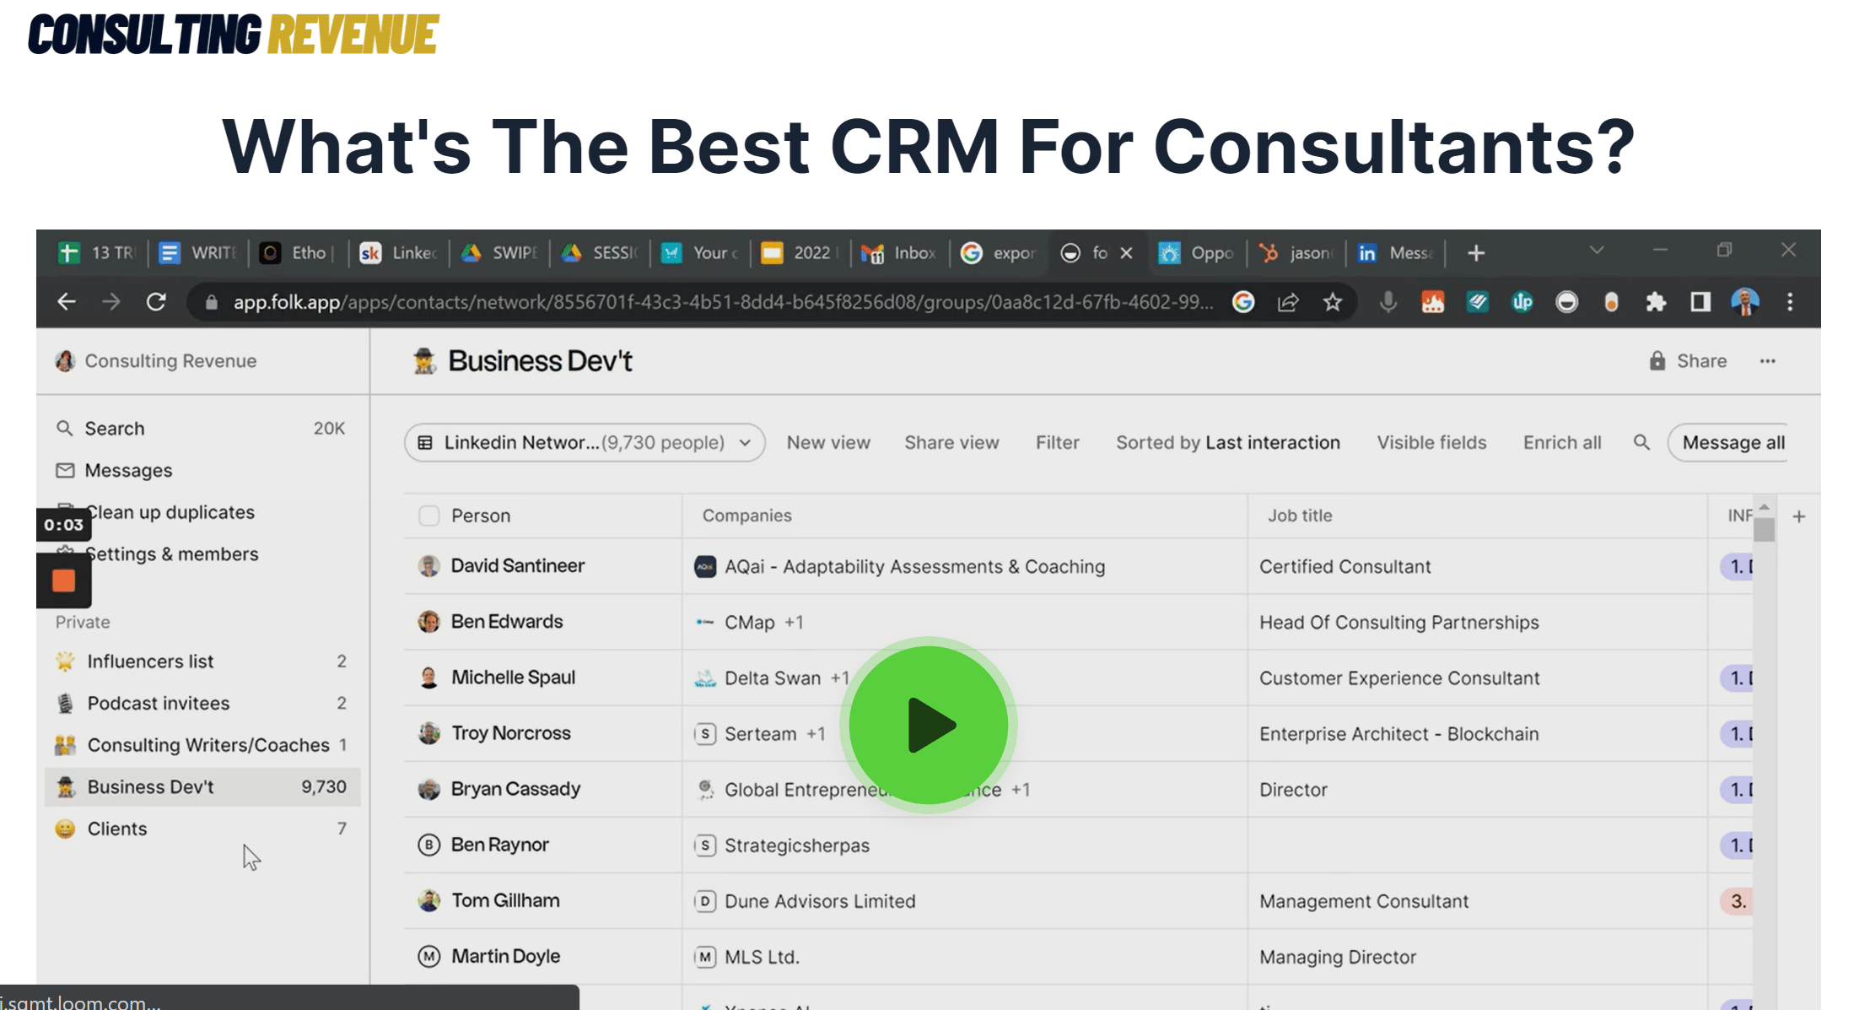Click the browser back arrow

click(67, 302)
